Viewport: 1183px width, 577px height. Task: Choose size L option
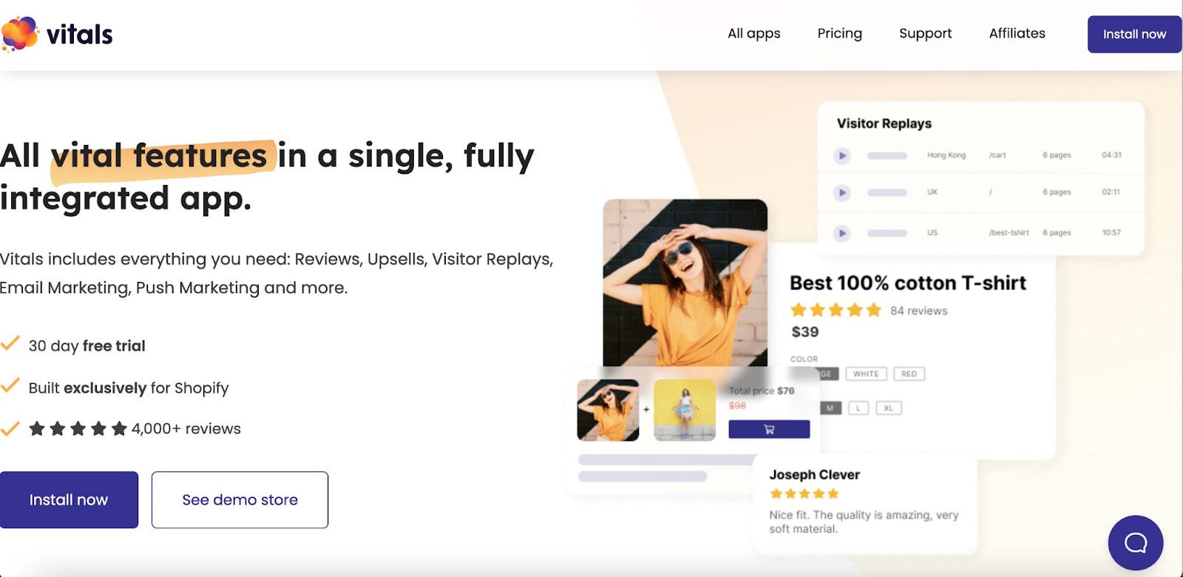[858, 408]
